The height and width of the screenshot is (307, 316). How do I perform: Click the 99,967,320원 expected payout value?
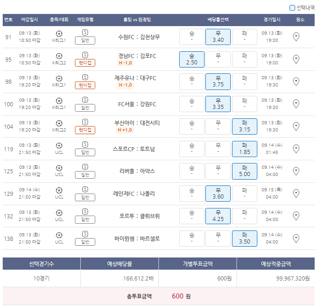click(293, 279)
